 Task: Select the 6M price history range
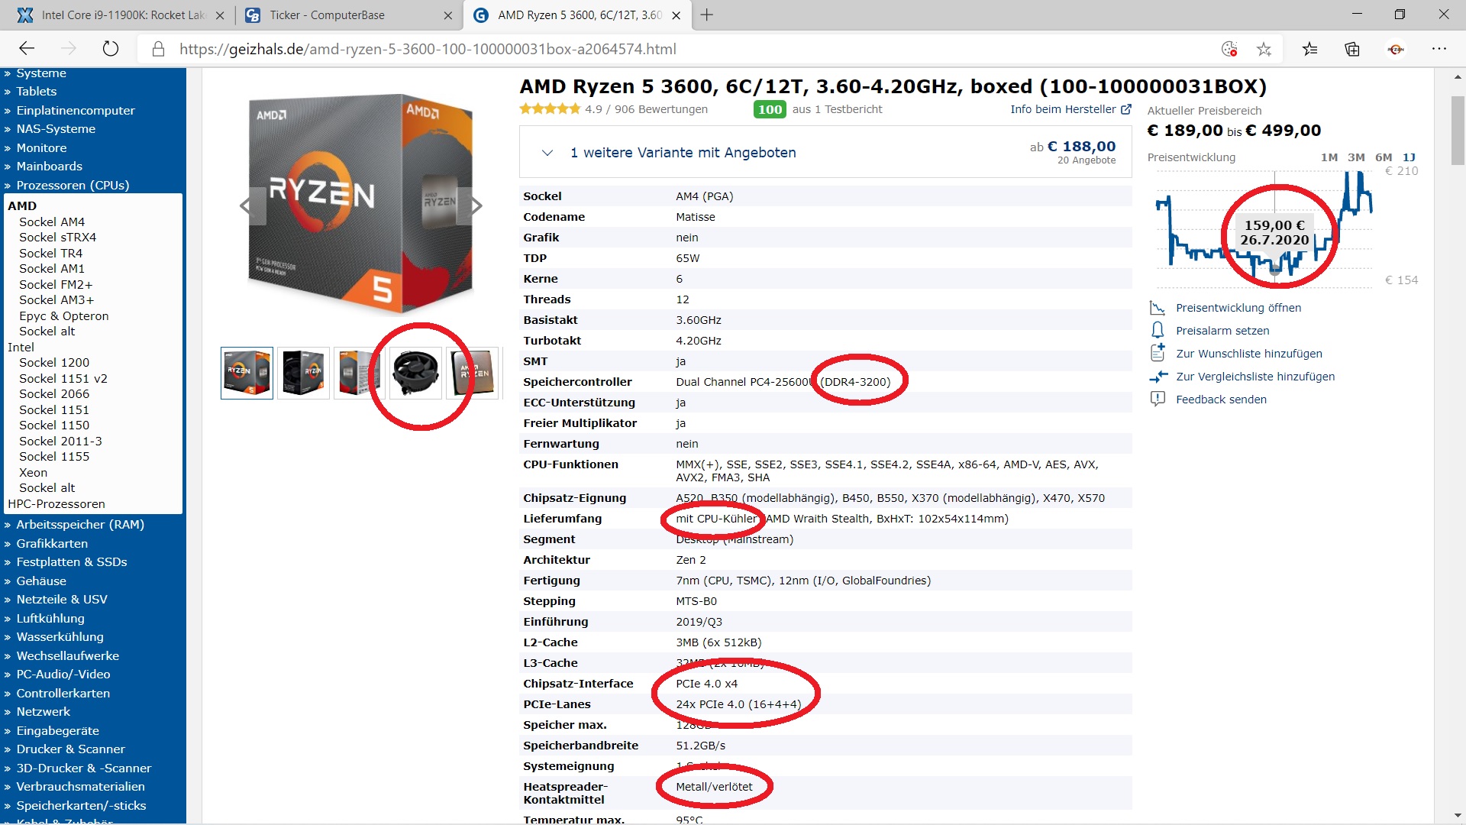click(x=1383, y=157)
